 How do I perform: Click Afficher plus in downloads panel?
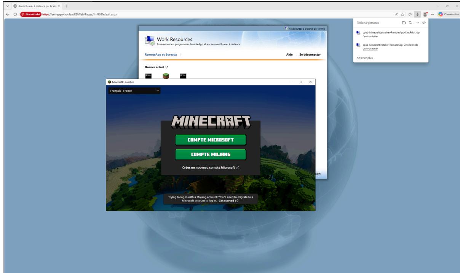coord(365,58)
